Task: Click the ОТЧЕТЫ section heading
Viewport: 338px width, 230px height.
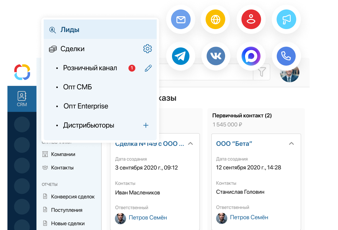Action: point(50,184)
